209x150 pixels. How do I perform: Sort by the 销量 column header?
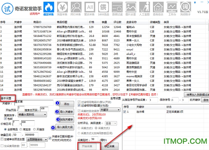(106, 22)
